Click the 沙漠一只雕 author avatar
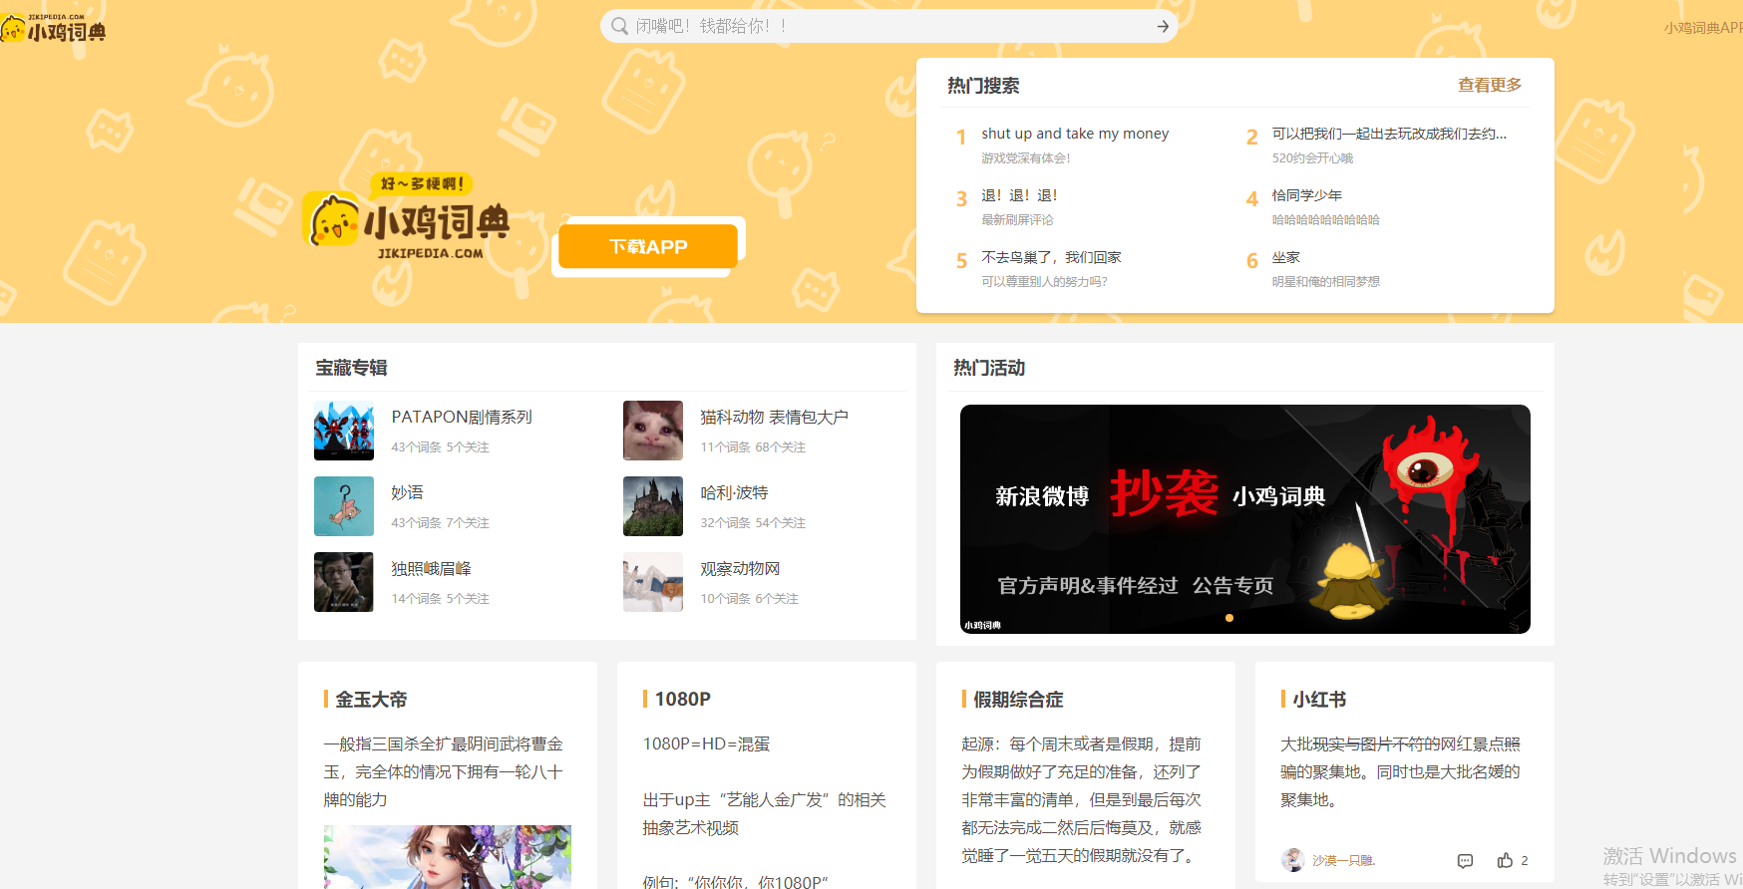This screenshot has width=1743, height=889. (1292, 860)
